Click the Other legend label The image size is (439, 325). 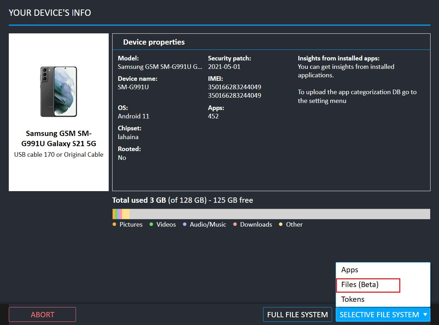(x=294, y=225)
